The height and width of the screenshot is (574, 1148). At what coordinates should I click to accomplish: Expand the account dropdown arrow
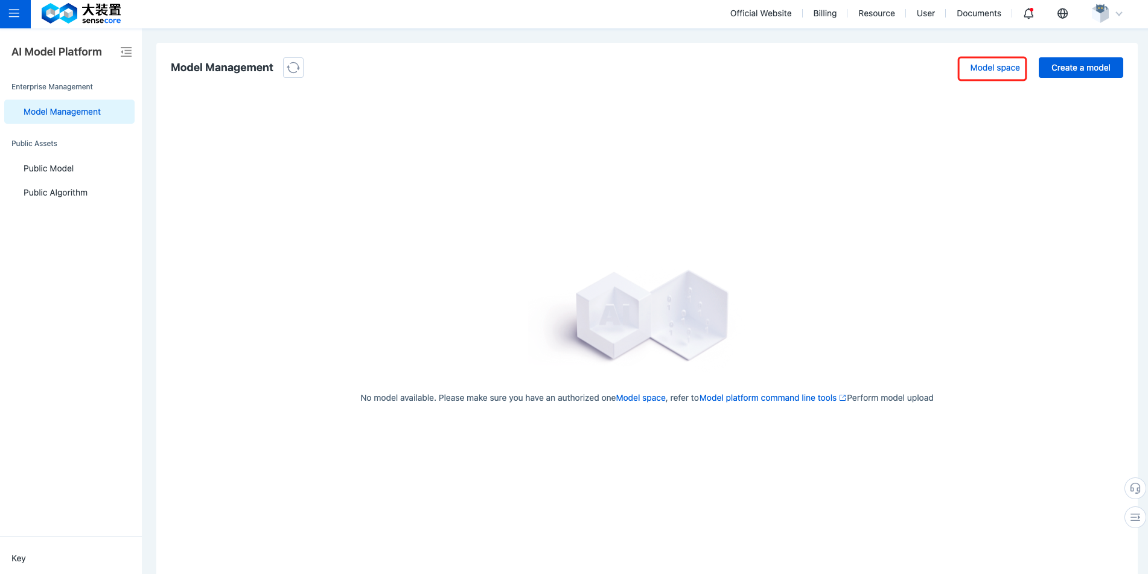point(1119,14)
